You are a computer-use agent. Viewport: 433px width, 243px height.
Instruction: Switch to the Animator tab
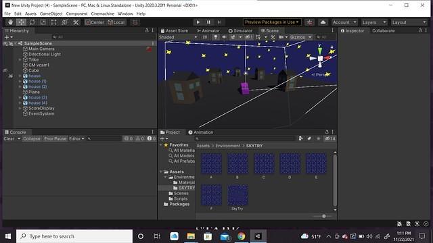(208, 30)
